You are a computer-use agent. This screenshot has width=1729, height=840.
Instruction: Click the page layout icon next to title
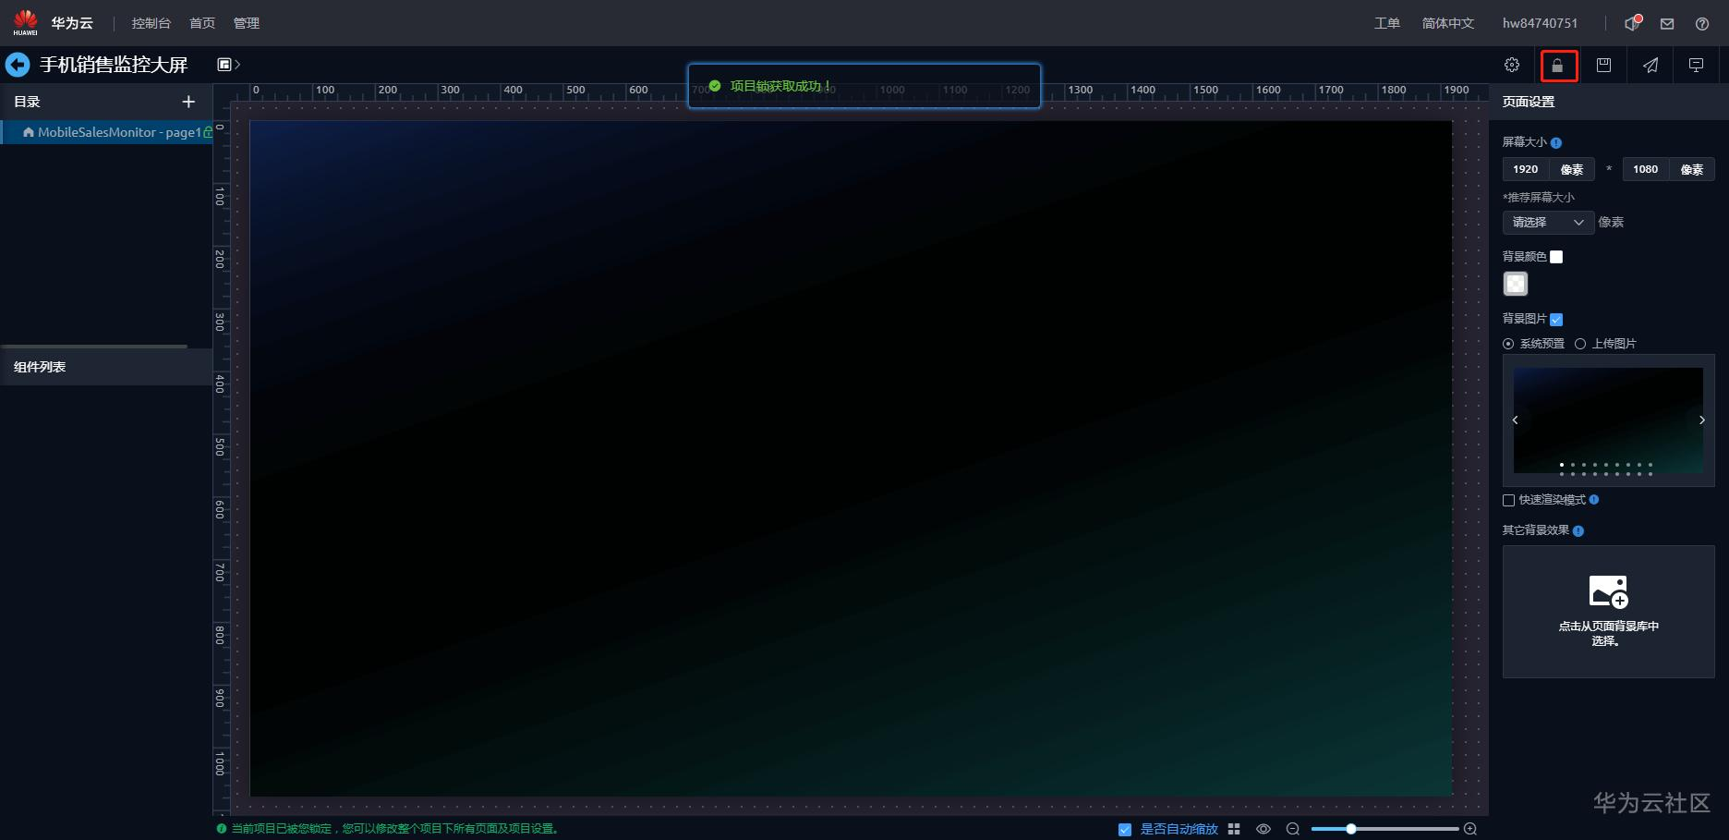coord(224,64)
